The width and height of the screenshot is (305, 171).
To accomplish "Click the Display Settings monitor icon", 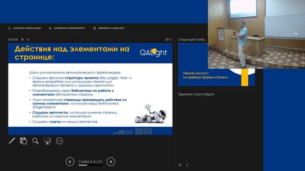I will tap(50, 28).
